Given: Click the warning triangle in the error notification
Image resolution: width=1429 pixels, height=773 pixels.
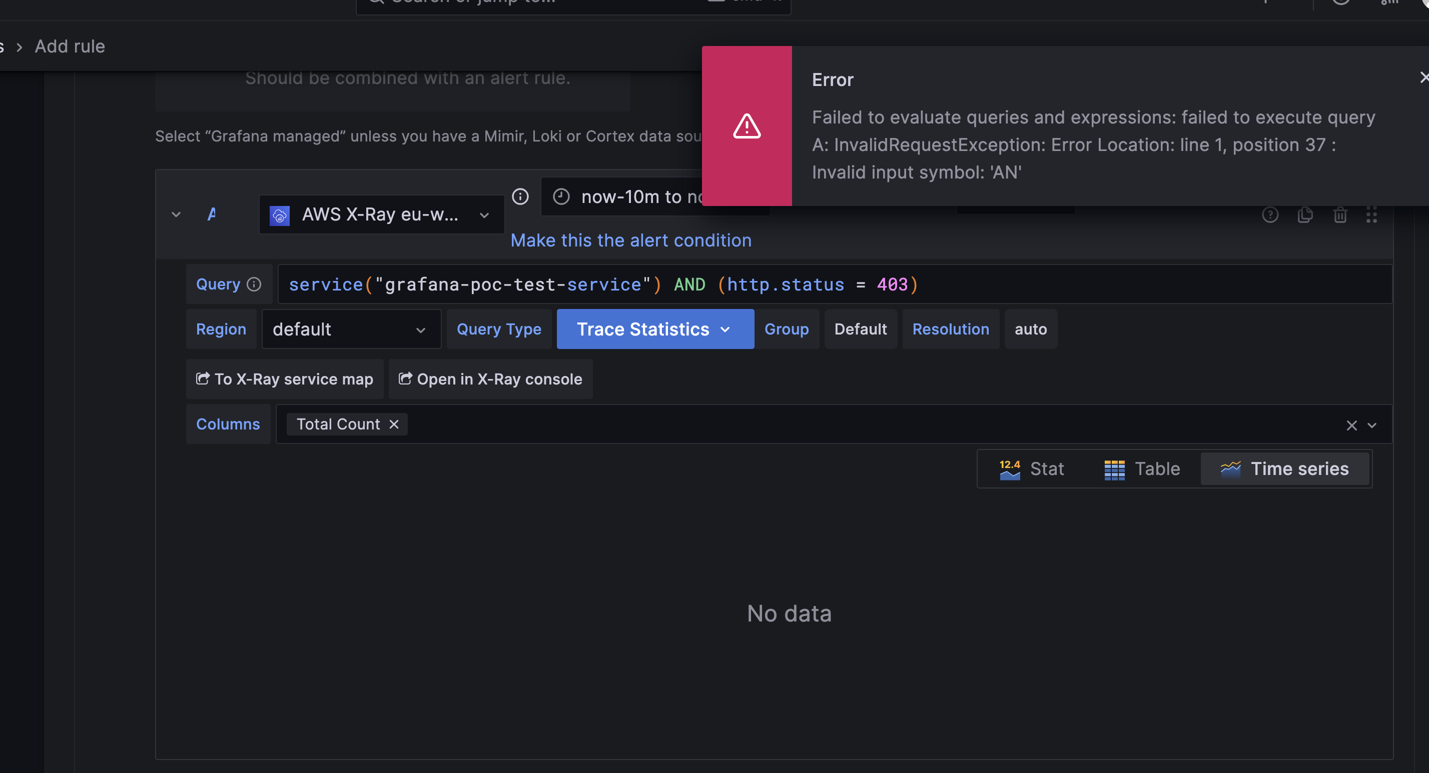Looking at the screenshot, I should [746, 126].
